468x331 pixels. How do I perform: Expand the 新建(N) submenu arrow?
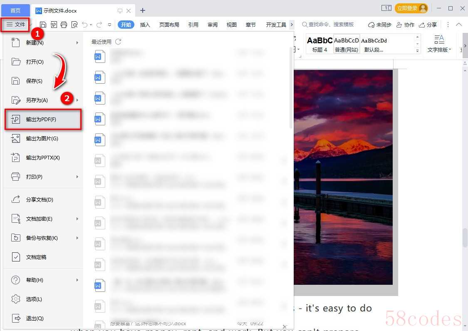(x=77, y=43)
